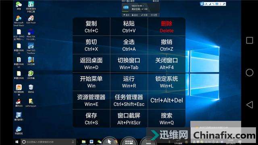This screenshot has height=145, width=258.
Task: Open the Windows Start button
Action: (17, 142)
